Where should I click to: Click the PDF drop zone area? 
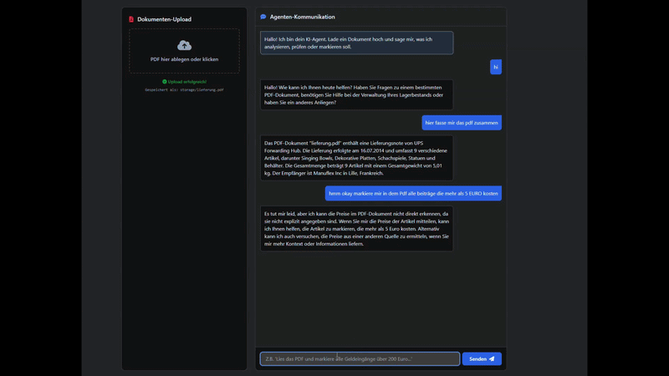point(184,51)
